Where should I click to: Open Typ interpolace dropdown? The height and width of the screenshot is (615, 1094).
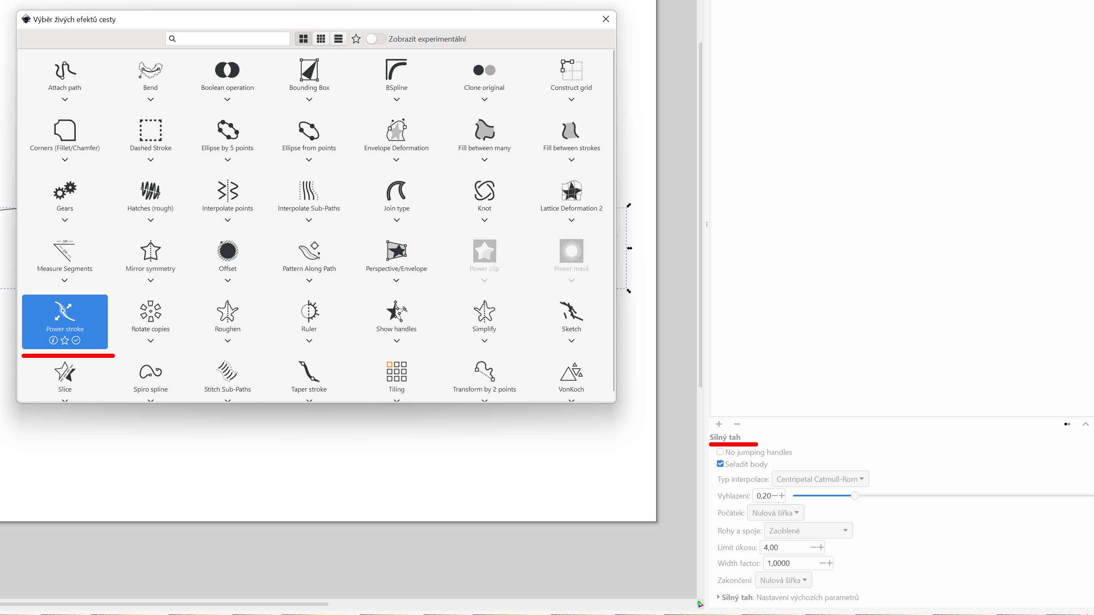[820, 479]
